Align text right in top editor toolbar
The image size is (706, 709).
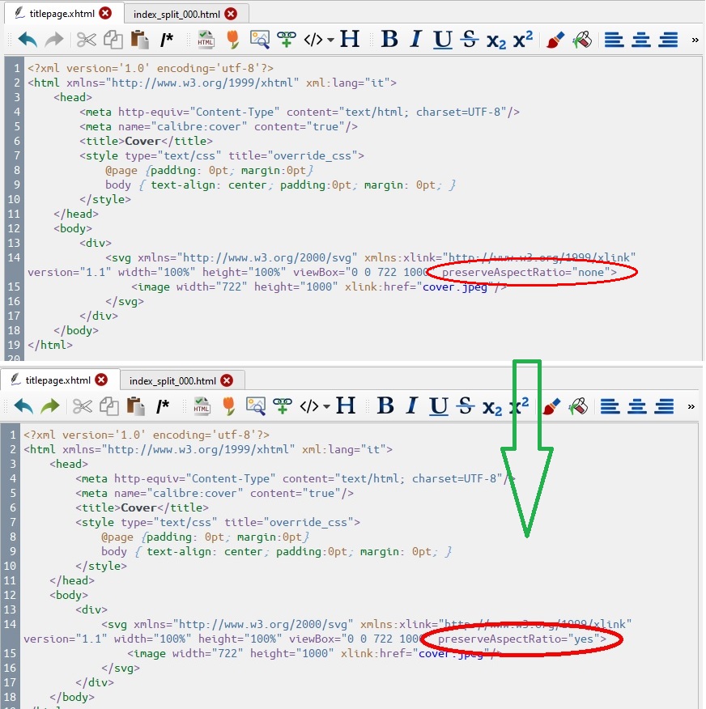click(668, 40)
